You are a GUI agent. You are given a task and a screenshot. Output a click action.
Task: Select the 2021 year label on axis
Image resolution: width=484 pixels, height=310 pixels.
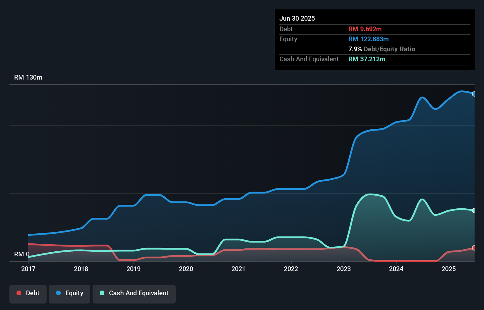[x=239, y=269]
